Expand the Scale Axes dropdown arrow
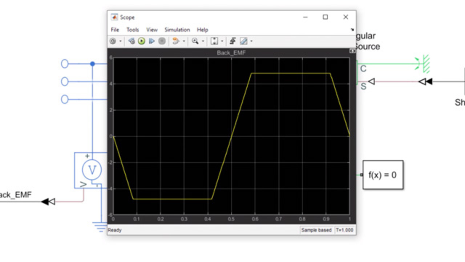465x262 pixels. tap(222, 41)
